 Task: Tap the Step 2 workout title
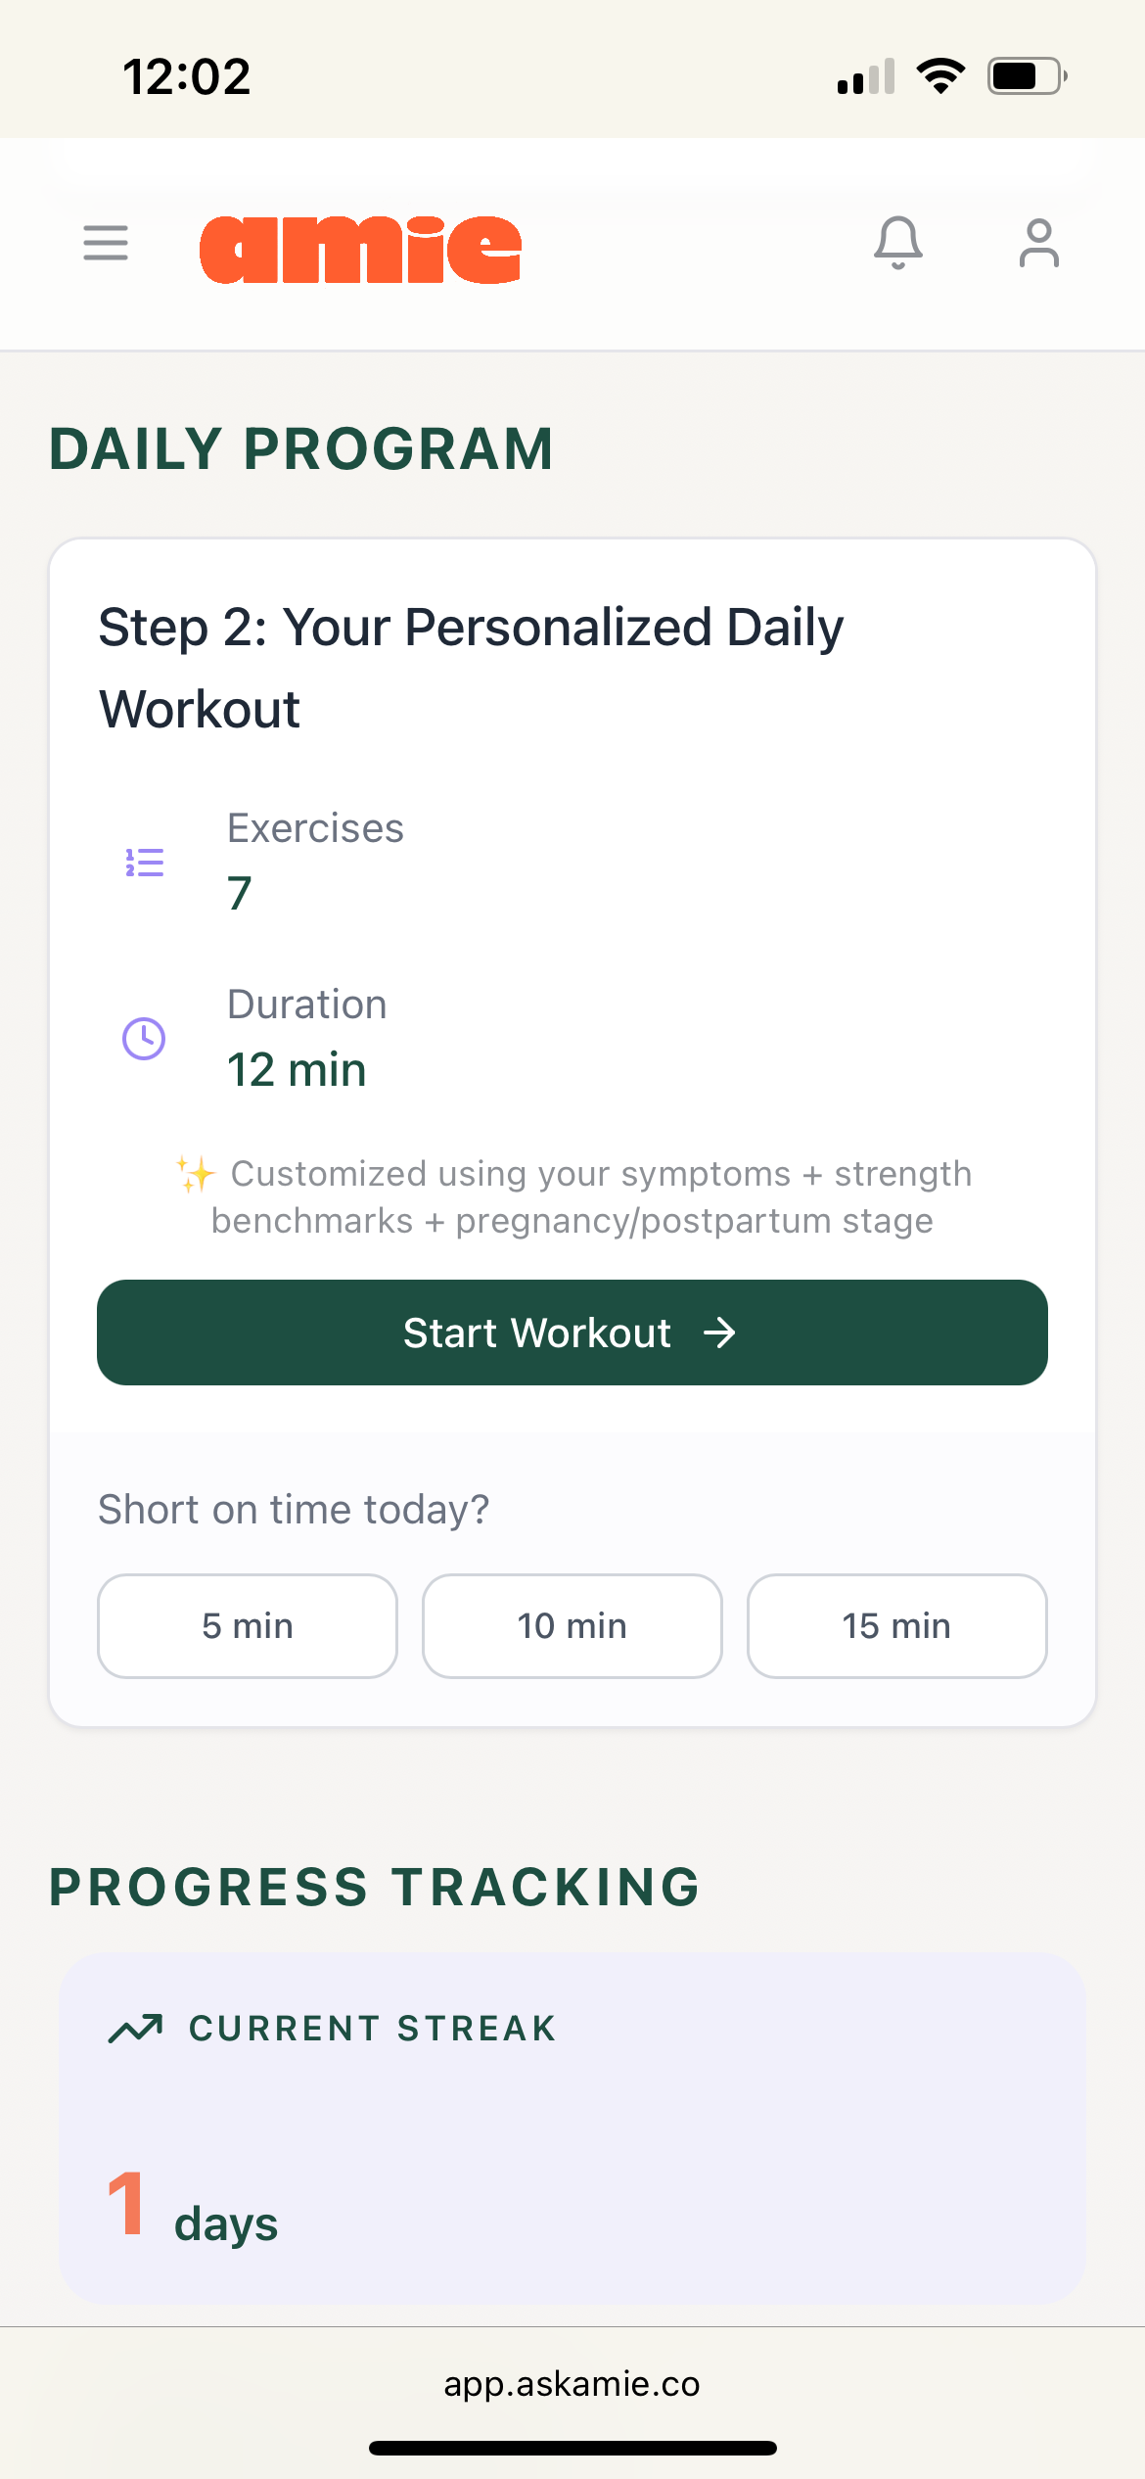click(x=470, y=668)
